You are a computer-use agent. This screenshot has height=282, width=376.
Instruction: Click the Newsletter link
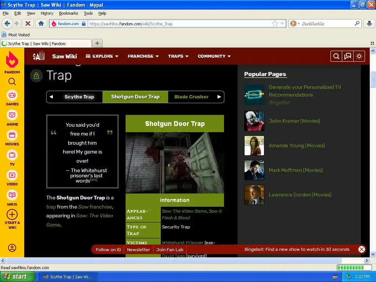pyautogui.click(x=138, y=250)
